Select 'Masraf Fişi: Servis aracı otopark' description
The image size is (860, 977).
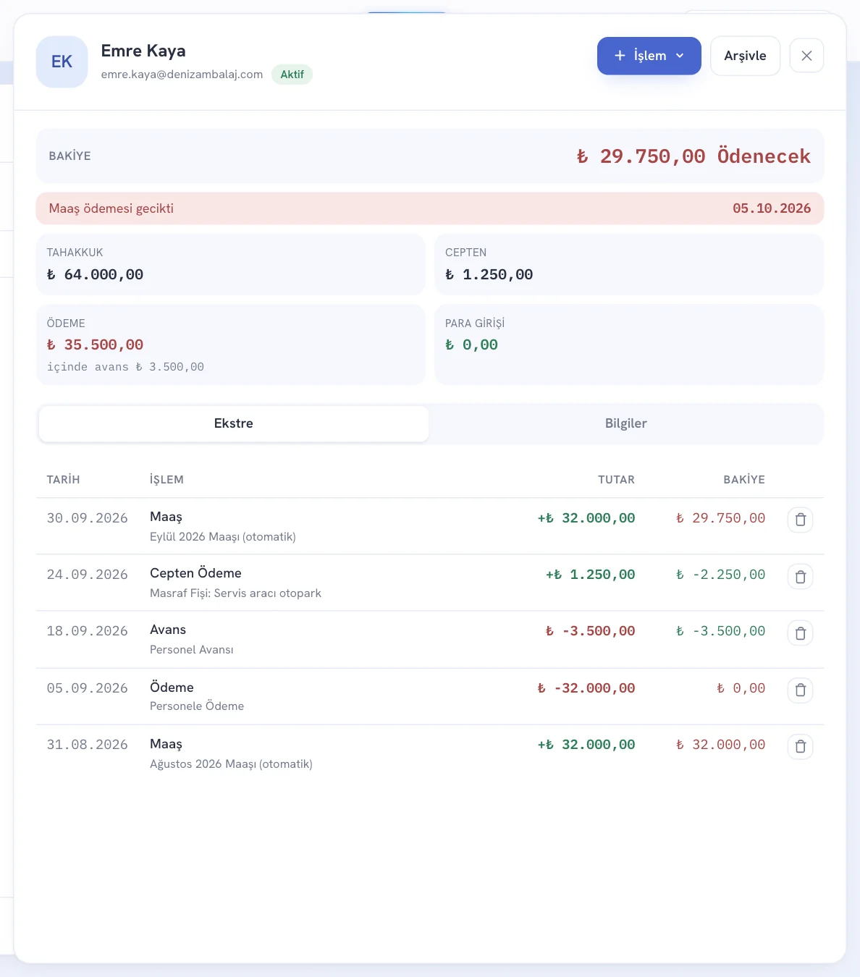235,593
